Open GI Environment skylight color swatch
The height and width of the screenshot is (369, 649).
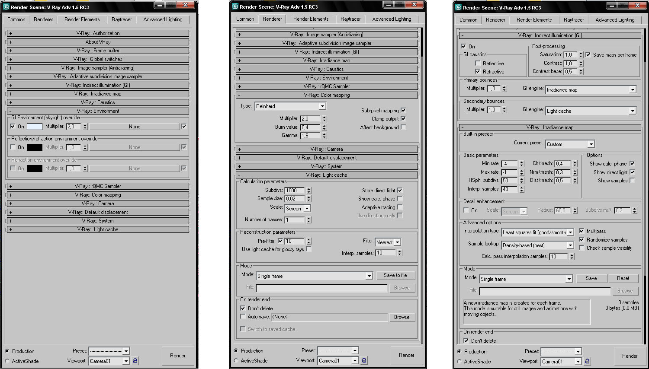pos(35,127)
